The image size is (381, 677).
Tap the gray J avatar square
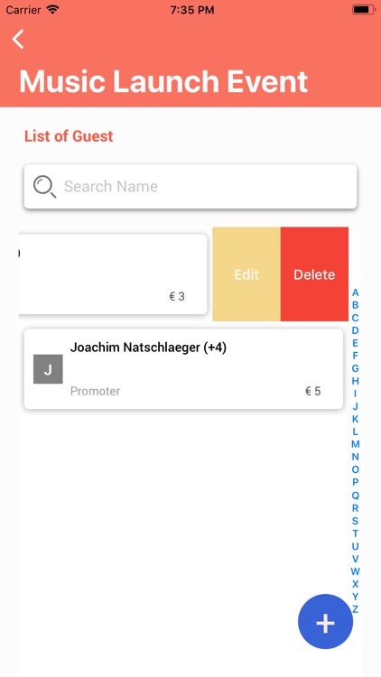click(48, 369)
